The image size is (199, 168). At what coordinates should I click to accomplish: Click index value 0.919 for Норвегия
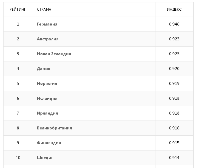(174, 83)
